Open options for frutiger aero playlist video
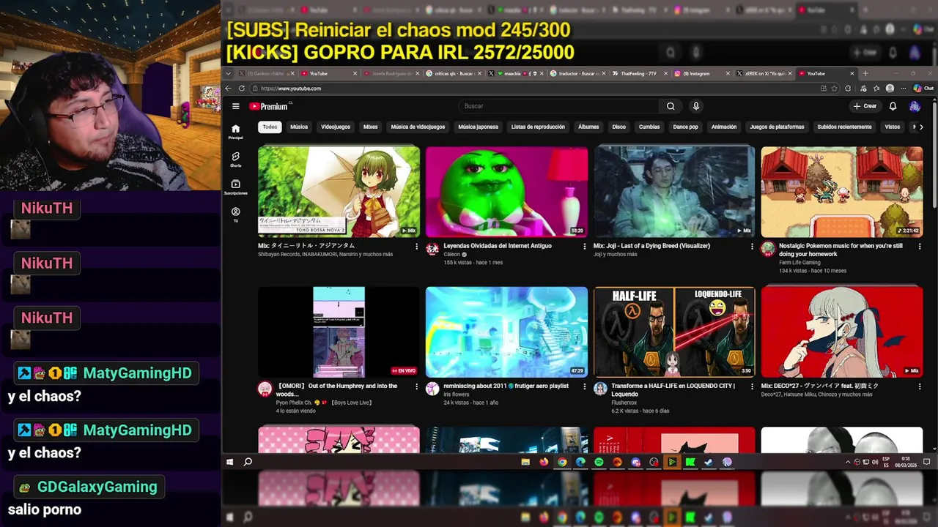The width and height of the screenshot is (938, 527). [x=584, y=386]
